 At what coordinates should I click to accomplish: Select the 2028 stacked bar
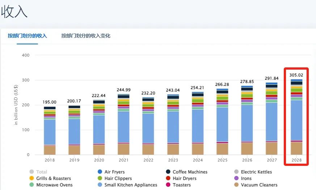(x=296, y=117)
